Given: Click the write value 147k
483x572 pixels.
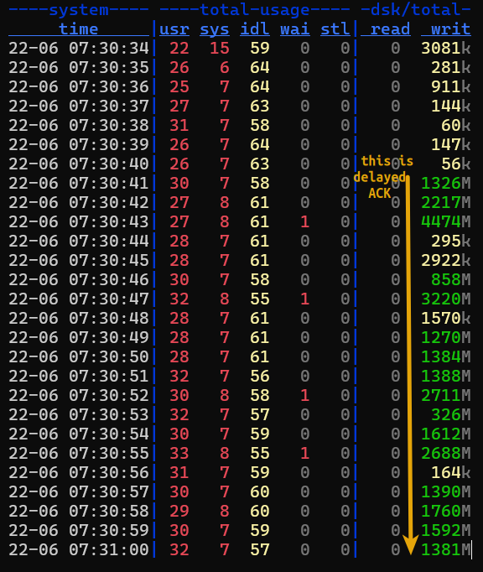Looking at the screenshot, I should click(x=451, y=145).
